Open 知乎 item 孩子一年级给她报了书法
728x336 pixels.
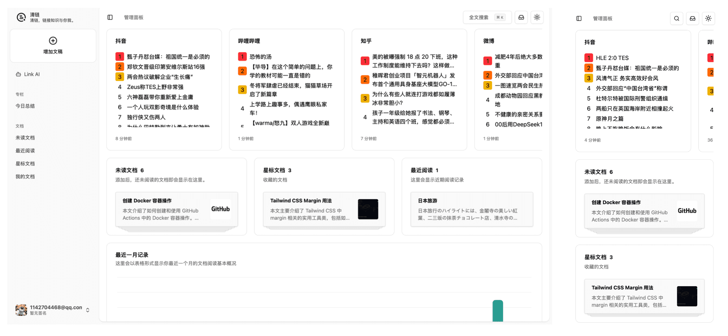(413, 117)
